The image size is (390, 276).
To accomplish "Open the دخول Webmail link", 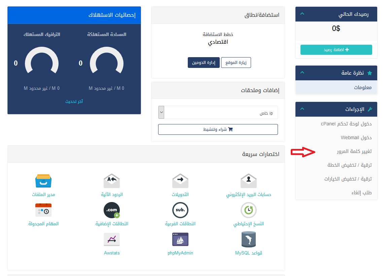I will pyautogui.click(x=356, y=137).
